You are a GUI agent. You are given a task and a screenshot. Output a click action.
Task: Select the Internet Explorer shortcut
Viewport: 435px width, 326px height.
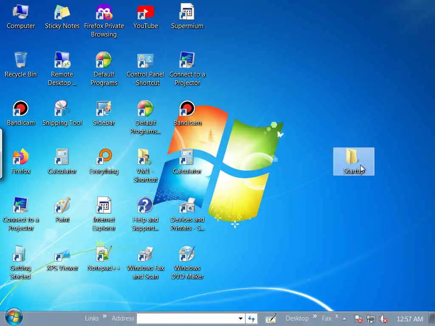[104, 214]
